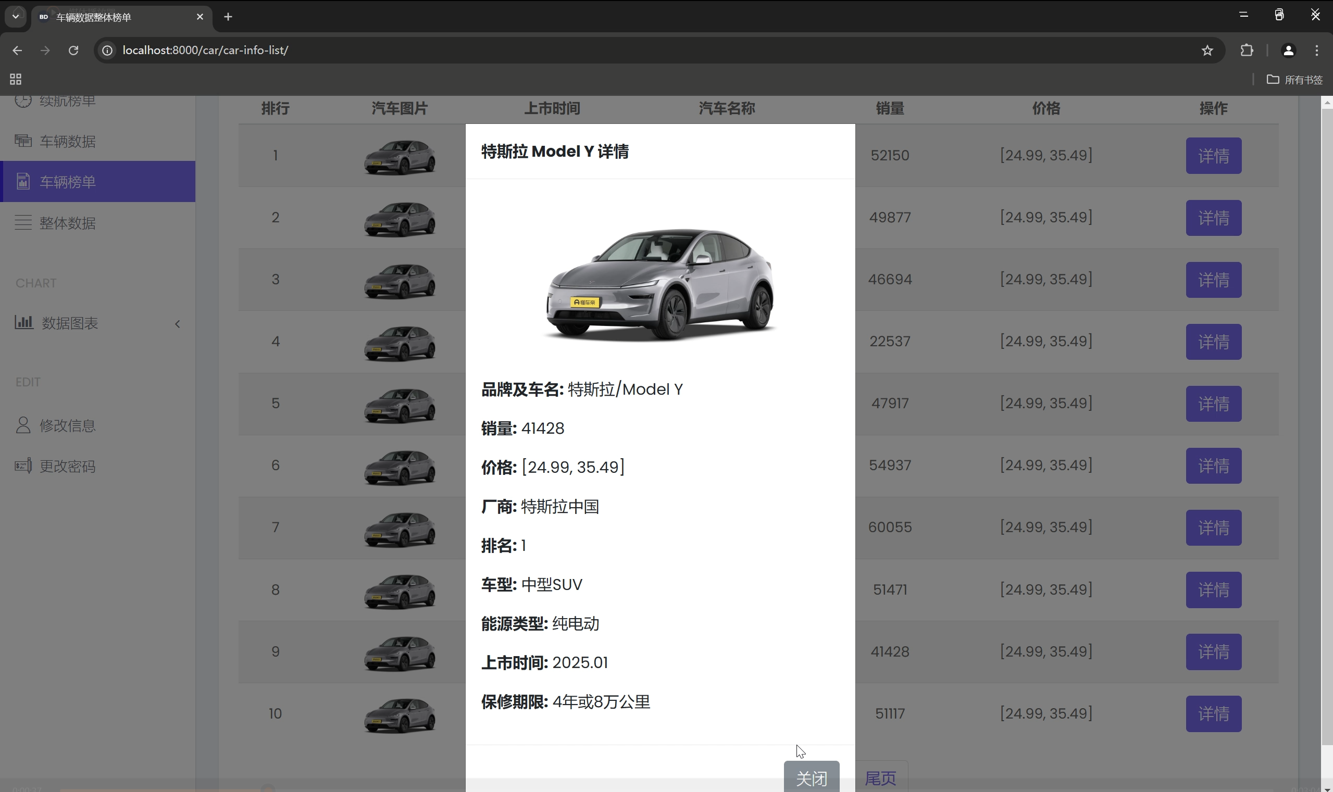The image size is (1333, 792).
Task: Go to 尾页 last page link
Action: [880, 777]
